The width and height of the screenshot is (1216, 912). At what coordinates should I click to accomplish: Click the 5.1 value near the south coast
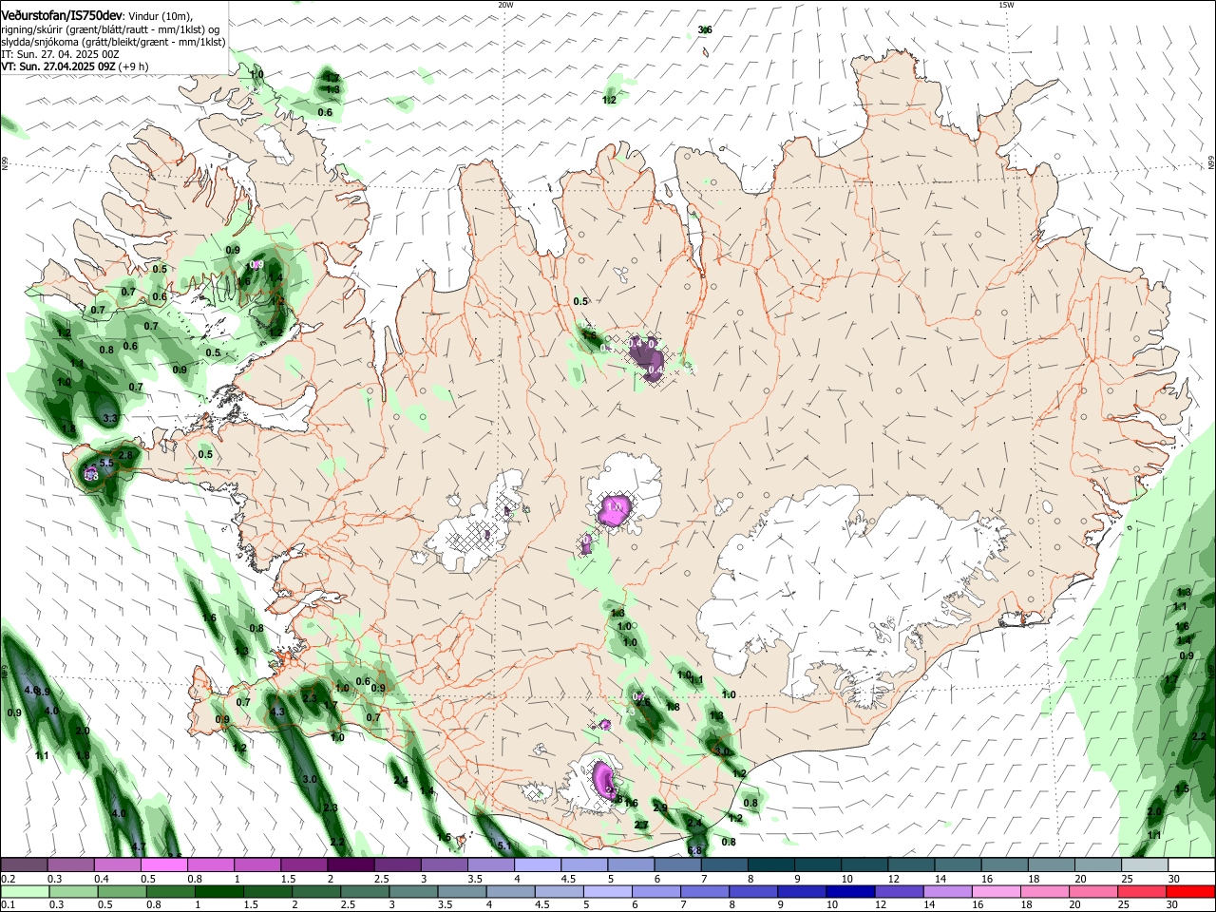pyautogui.click(x=504, y=845)
